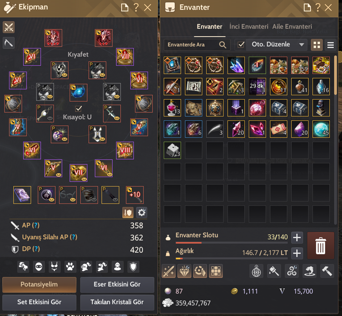Open the paw pet icon
Viewport: 342px width, 316px height.
[x=70, y=266]
